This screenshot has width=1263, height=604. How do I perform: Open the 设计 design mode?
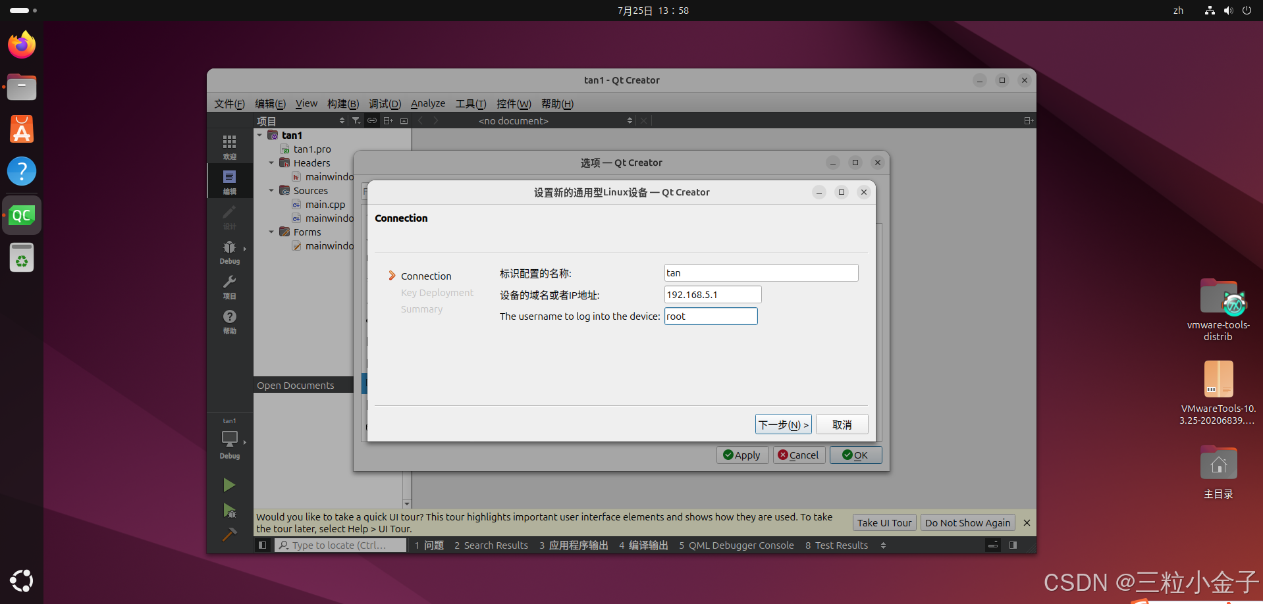(x=229, y=216)
